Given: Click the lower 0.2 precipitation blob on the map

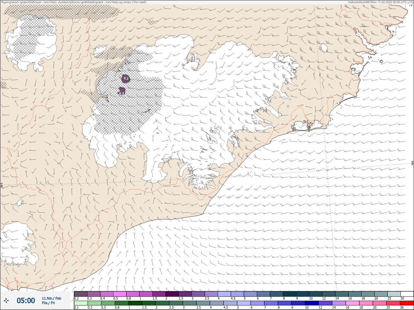Looking at the screenshot, I should click(x=122, y=91).
